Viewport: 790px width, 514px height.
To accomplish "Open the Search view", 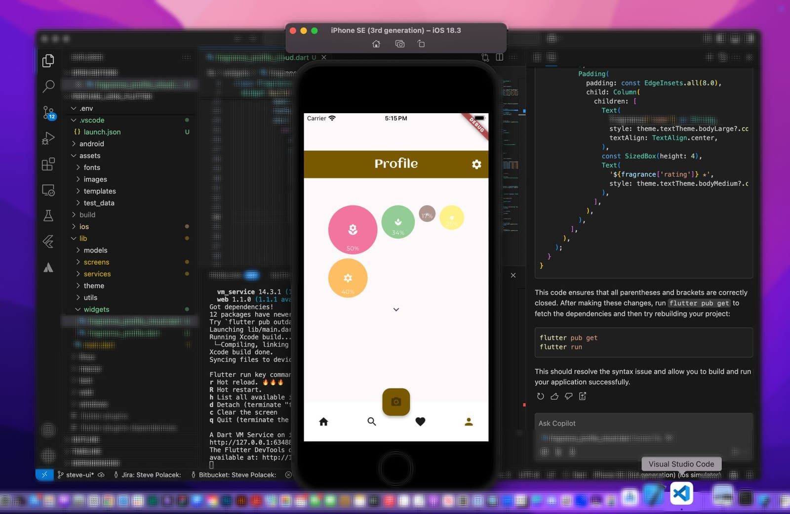I will tap(48, 86).
